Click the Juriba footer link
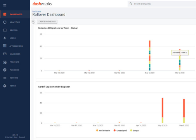Image resolution: width=196 pixels, height=140 pixels. (x=9, y=137)
